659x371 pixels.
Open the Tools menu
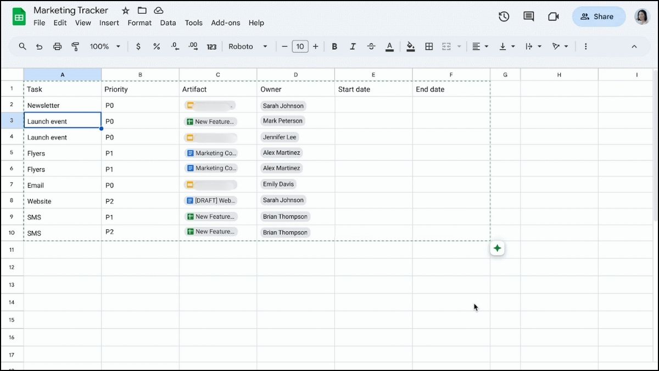pyautogui.click(x=194, y=23)
